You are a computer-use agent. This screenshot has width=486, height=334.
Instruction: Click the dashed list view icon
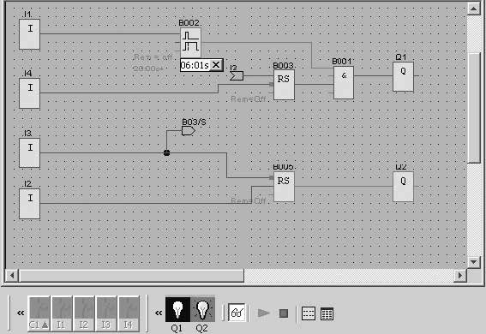tap(309, 313)
